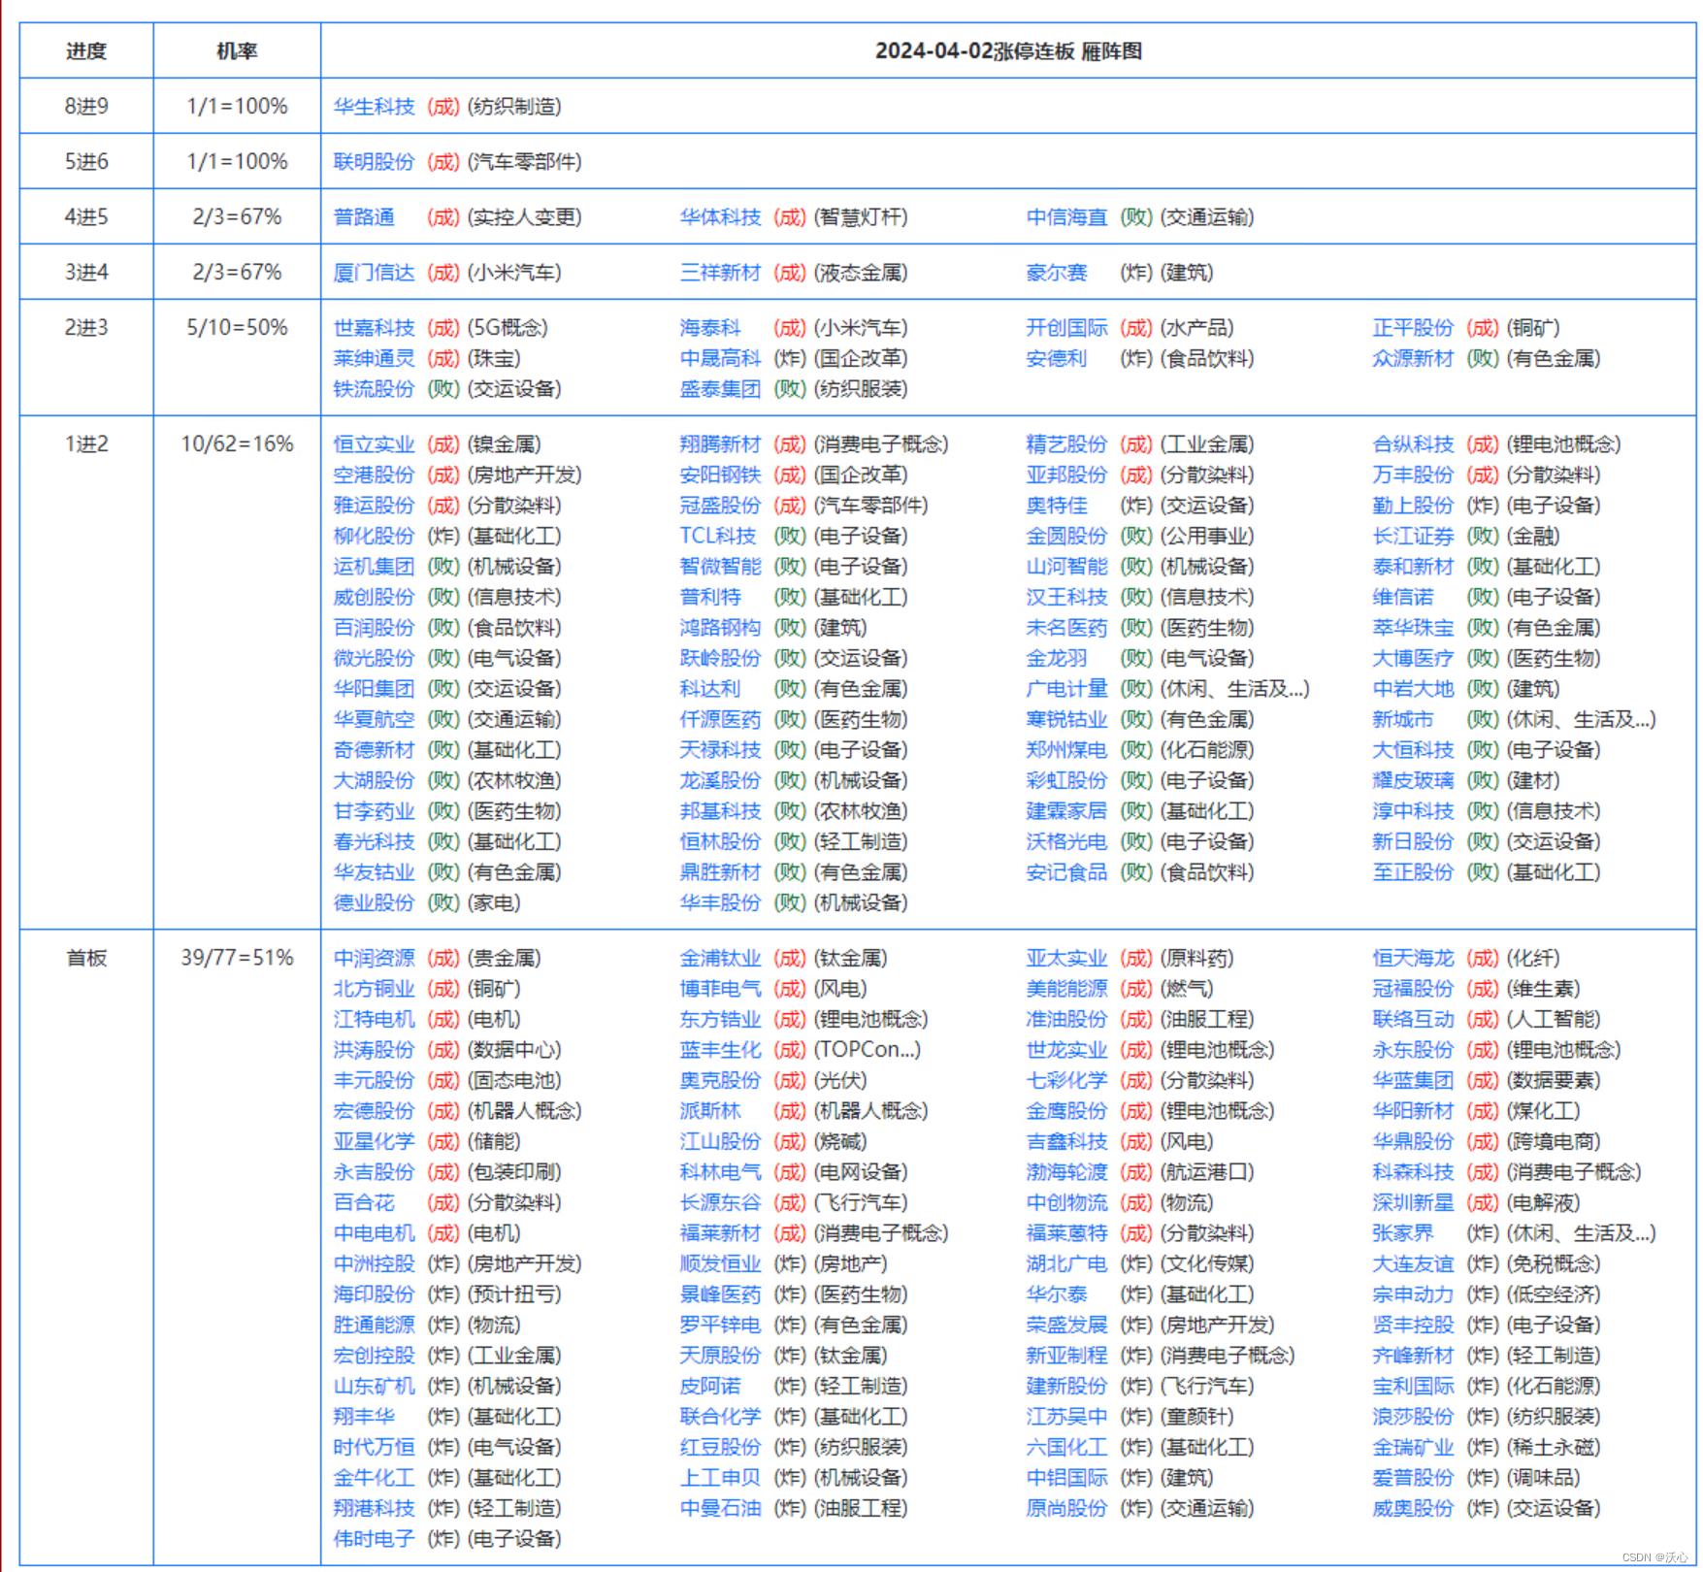The width and height of the screenshot is (1703, 1572).
Task: Click the 进度 column header
Action: (x=86, y=50)
